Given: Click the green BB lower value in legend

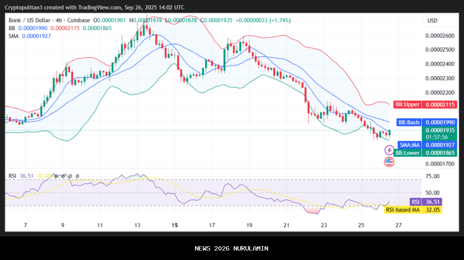Looking at the screenshot, I should 97,28.
